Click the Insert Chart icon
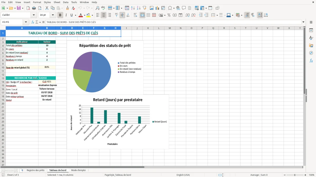The width and height of the screenshot is (316, 177). pyautogui.click(x=157, y=8)
